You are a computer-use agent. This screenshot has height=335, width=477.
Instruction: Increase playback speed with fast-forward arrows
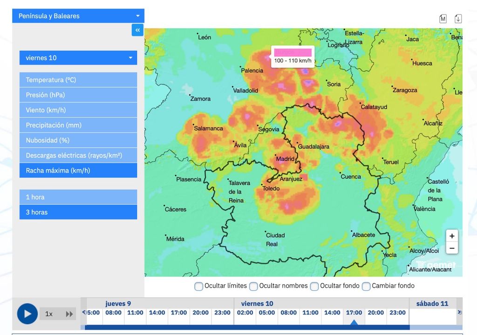[69, 314]
